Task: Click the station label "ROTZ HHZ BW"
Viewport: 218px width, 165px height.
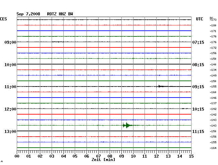Action: 60,14
